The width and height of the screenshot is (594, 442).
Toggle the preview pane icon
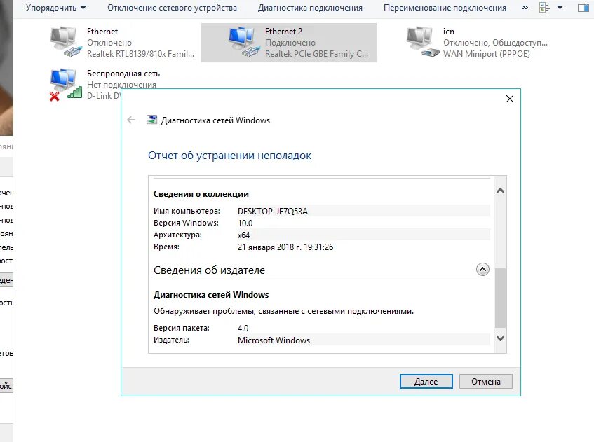(x=583, y=8)
